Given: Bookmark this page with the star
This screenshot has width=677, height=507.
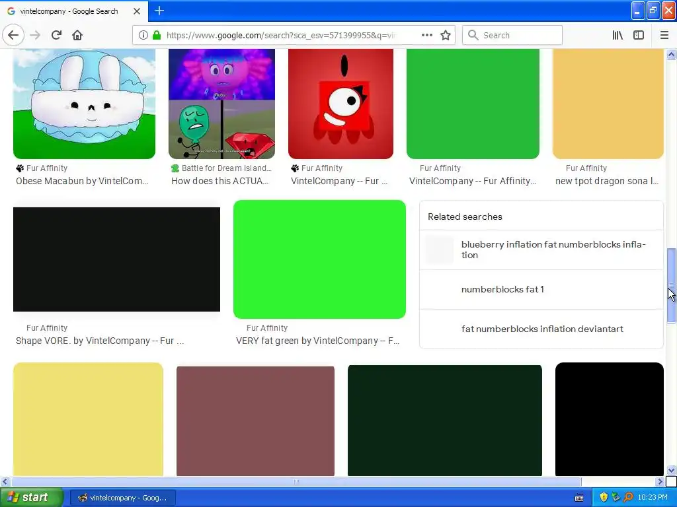Looking at the screenshot, I should pyautogui.click(x=446, y=36).
